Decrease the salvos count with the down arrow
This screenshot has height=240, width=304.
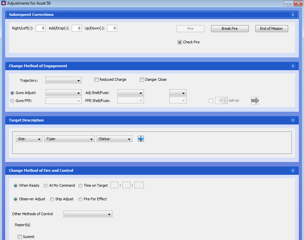[225, 102]
